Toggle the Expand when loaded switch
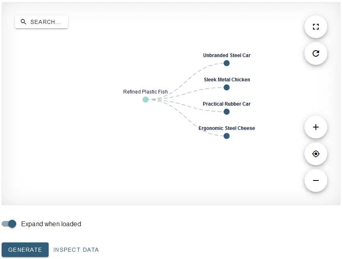Screen dimensions: 343x259 click(9, 224)
